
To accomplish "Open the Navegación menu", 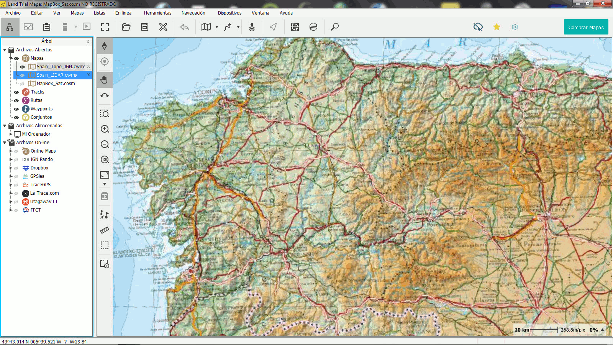I will point(193,13).
